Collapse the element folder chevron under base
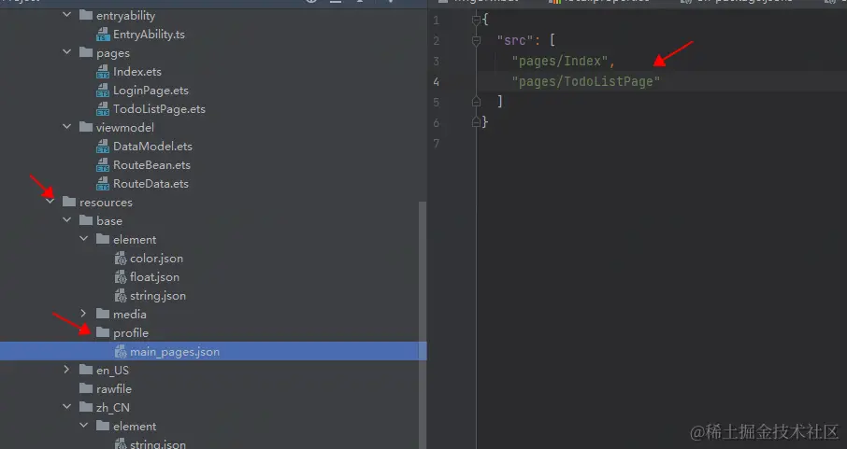This screenshot has height=449, width=847. pyautogui.click(x=84, y=239)
